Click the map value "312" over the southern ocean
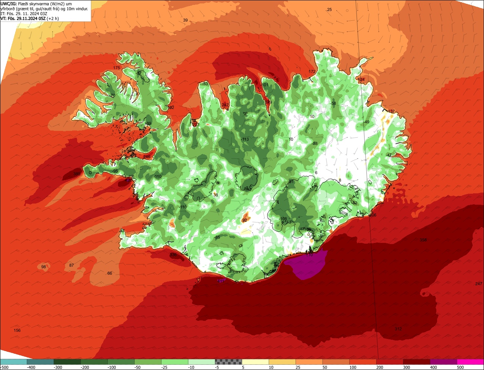This screenshot has width=484, height=370. (x=398, y=329)
